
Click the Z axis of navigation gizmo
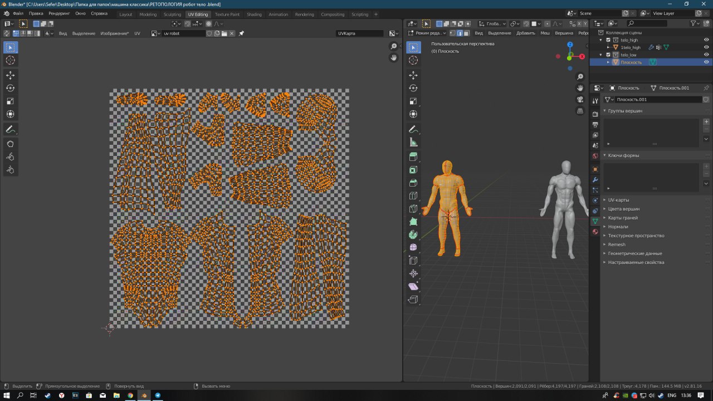coord(570,45)
